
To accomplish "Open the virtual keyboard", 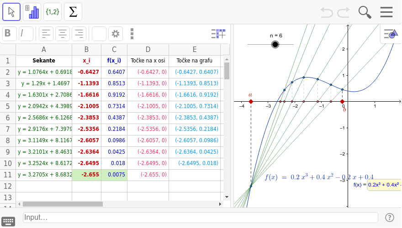I will pyautogui.click(x=8, y=221).
